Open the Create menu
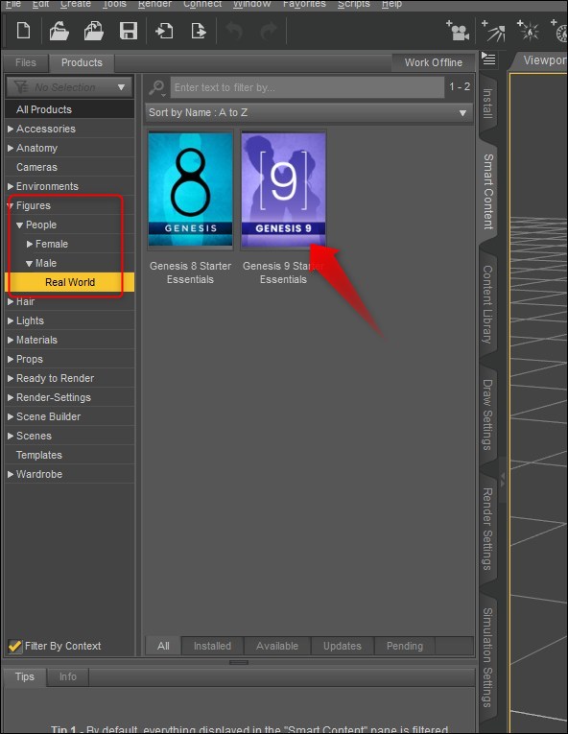The width and height of the screenshot is (568, 734). click(76, 4)
